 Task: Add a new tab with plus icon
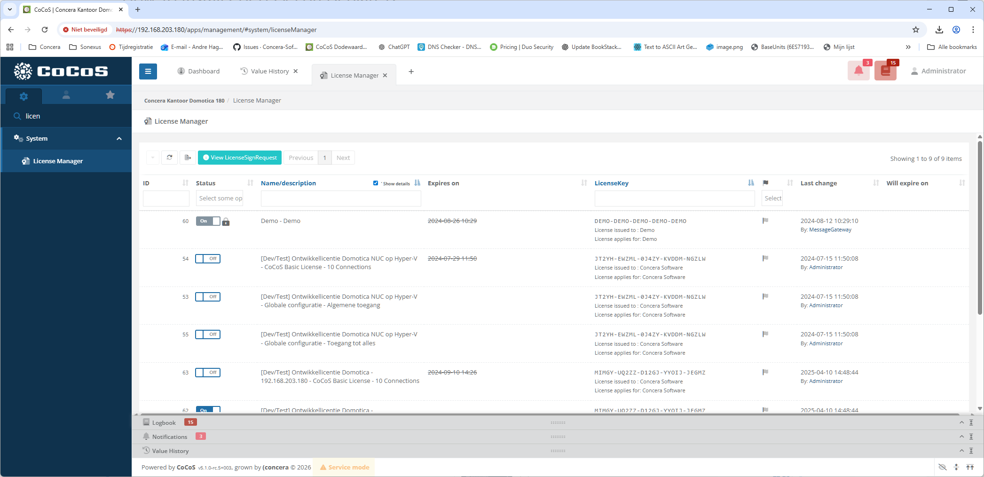click(411, 72)
